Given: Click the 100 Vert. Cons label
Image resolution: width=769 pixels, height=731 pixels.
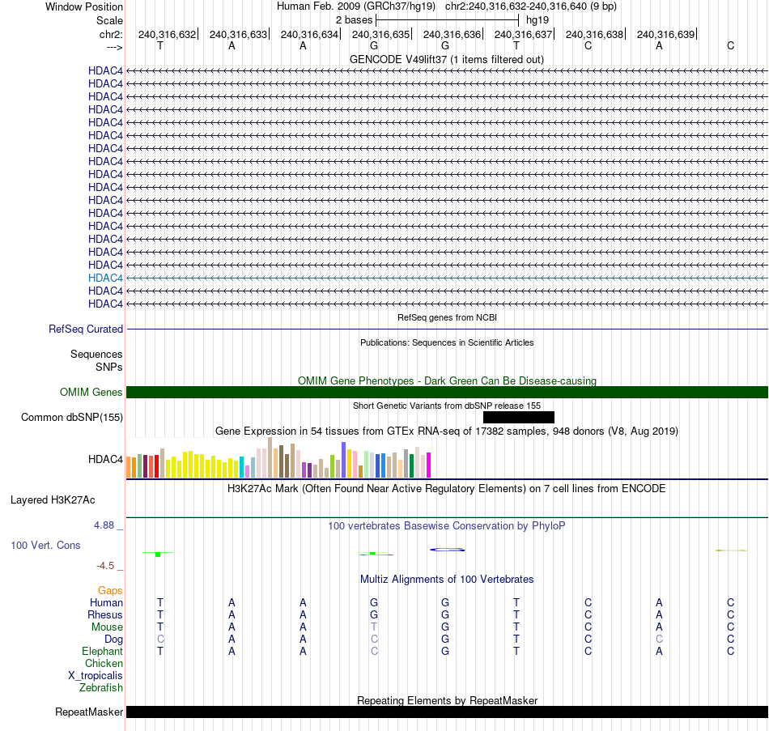Looking at the screenshot, I should tap(45, 545).
